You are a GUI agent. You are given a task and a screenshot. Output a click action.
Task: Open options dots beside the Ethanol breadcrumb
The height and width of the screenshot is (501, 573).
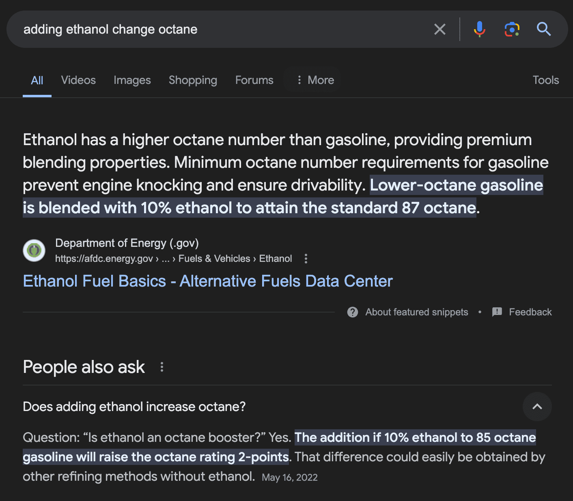tap(306, 259)
